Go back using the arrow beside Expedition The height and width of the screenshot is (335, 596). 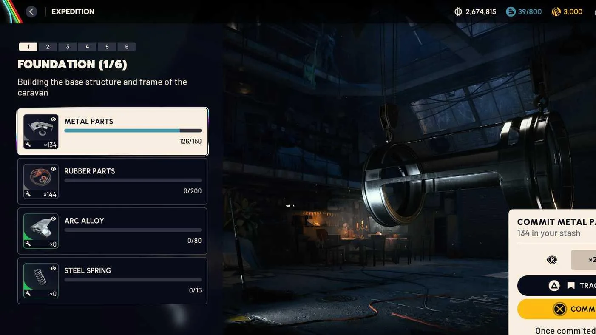pyautogui.click(x=31, y=11)
